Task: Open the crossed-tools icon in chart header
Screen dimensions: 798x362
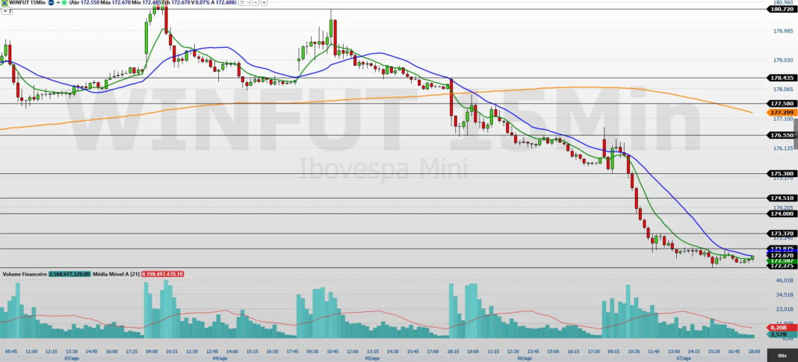Action: 244,2
